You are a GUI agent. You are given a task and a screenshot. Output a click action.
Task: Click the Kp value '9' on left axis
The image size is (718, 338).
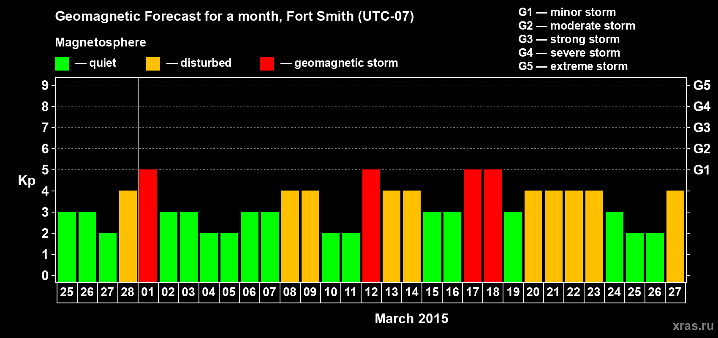(x=45, y=85)
